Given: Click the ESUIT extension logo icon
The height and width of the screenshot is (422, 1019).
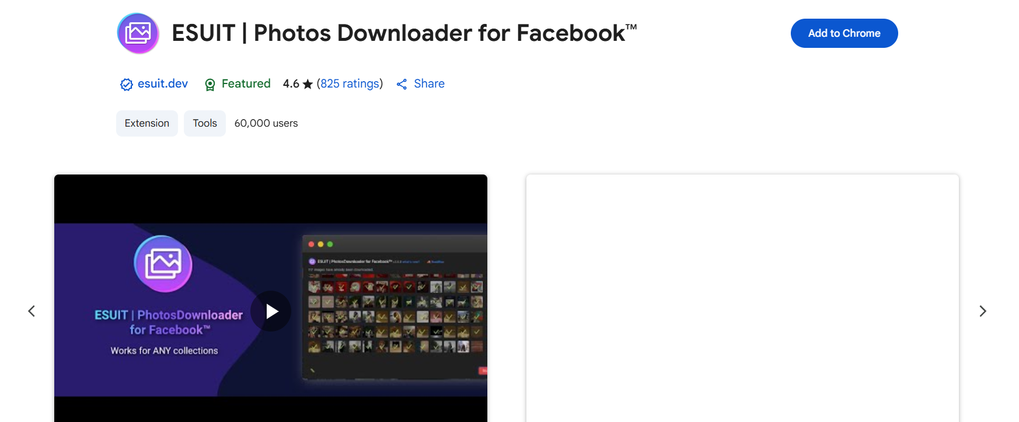Looking at the screenshot, I should pyautogui.click(x=138, y=33).
